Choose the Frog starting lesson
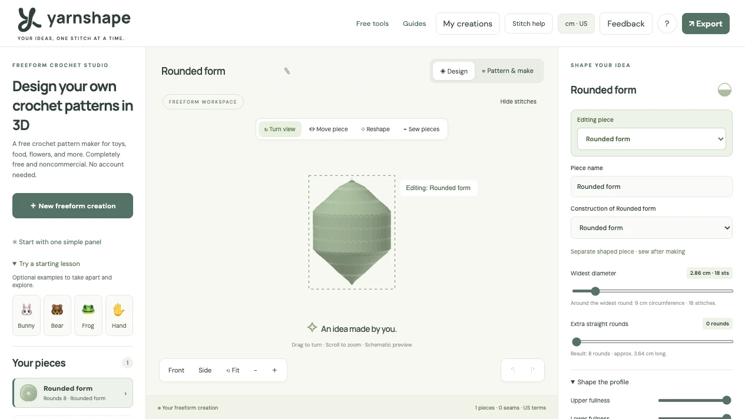Image resolution: width=745 pixels, height=419 pixels. click(x=88, y=315)
